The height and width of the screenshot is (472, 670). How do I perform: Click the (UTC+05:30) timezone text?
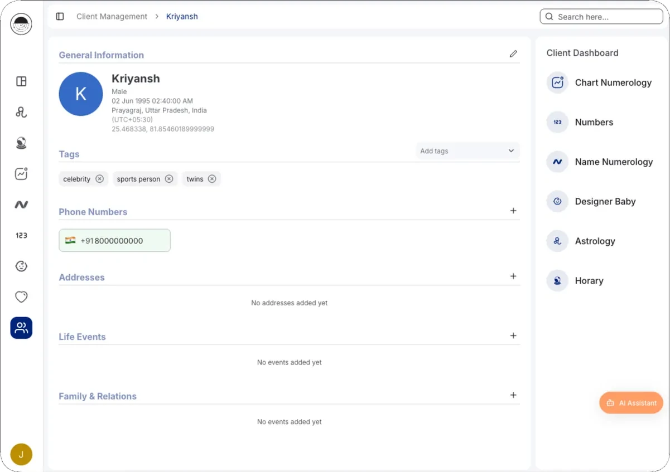[x=132, y=119]
